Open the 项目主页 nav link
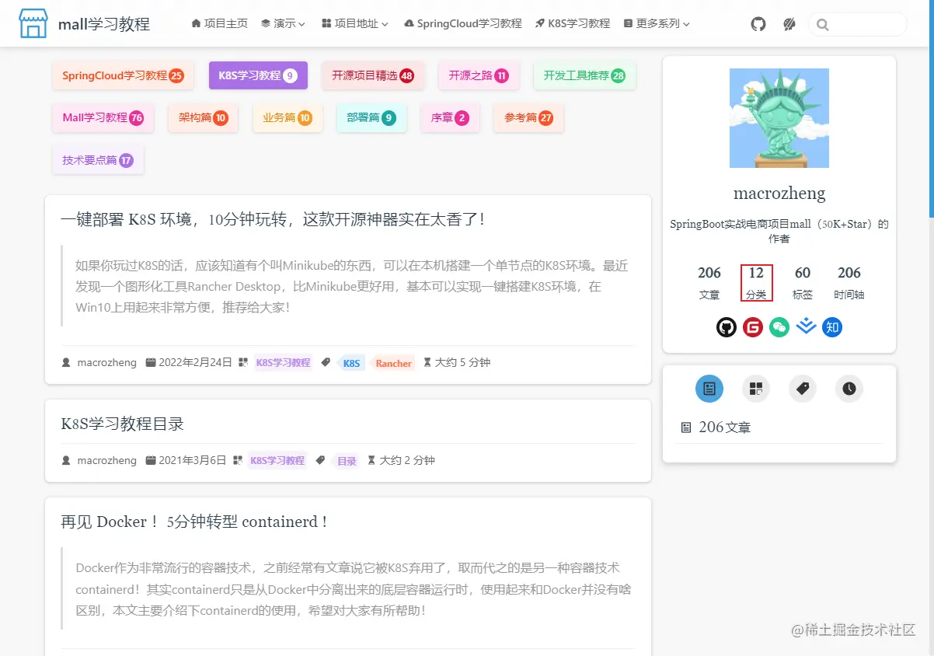 [219, 24]
